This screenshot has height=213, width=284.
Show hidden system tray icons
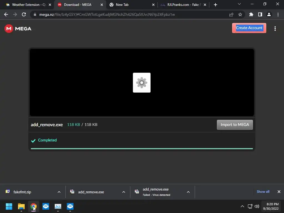(242, 206)
